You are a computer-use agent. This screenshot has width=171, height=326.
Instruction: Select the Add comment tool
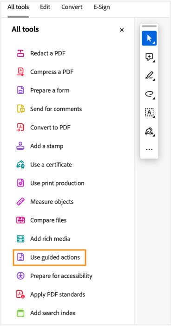(149, 57)
